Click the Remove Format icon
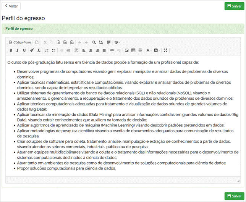Screen dimensions: 246x202 [39, 50]
